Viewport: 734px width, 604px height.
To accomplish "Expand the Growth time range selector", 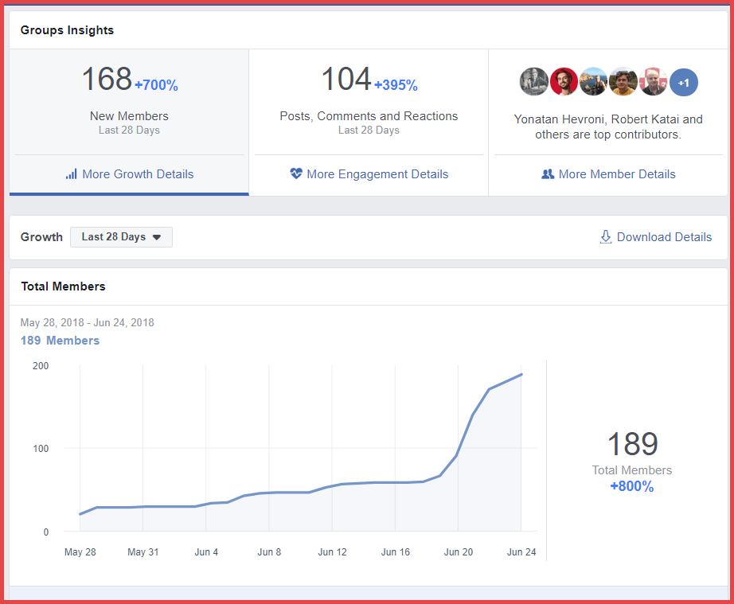I will point(121,236).
